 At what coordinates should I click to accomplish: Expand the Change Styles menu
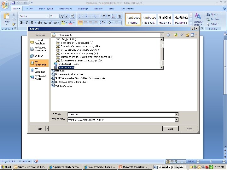point(198,20)
